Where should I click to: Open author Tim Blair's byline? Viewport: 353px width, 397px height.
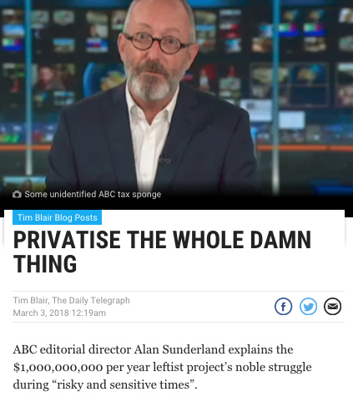tap(31, 300)
